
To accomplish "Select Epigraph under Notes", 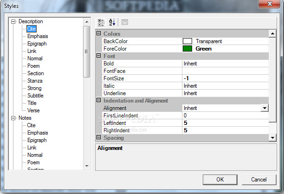I will pos(37,140).
